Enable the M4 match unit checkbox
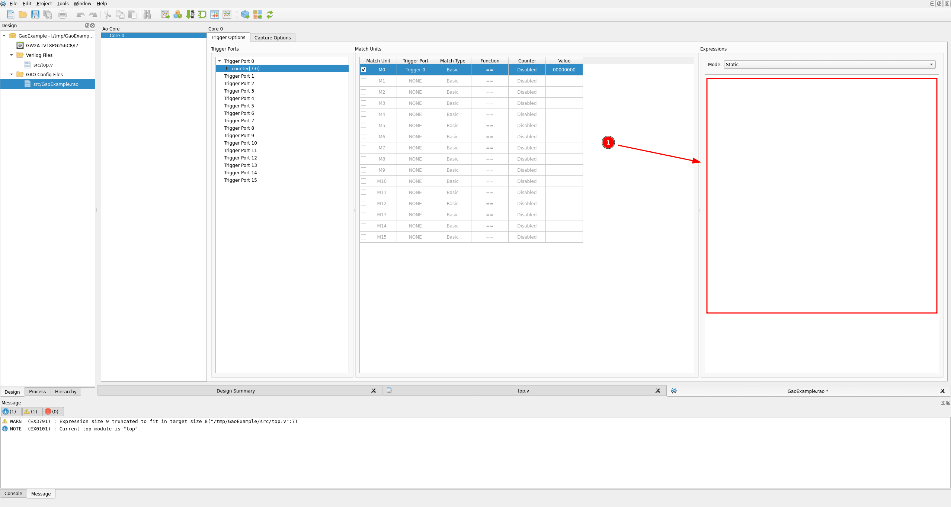Viewport: 951px width, 507px height. 364,114
